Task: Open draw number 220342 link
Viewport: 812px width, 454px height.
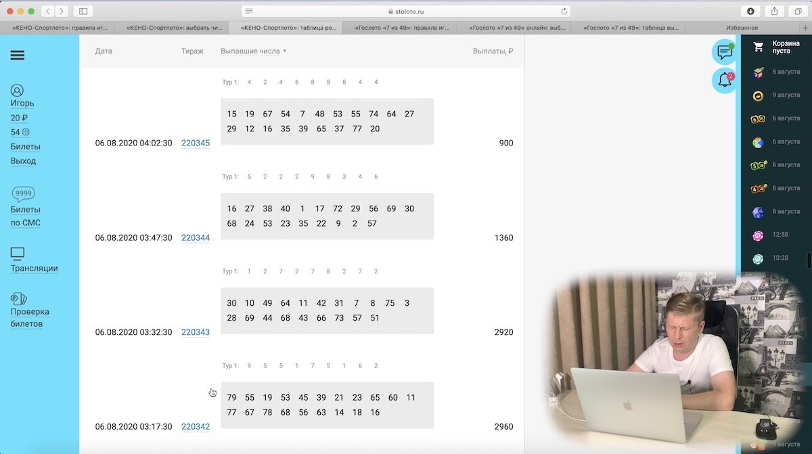Action: [196, 427]
